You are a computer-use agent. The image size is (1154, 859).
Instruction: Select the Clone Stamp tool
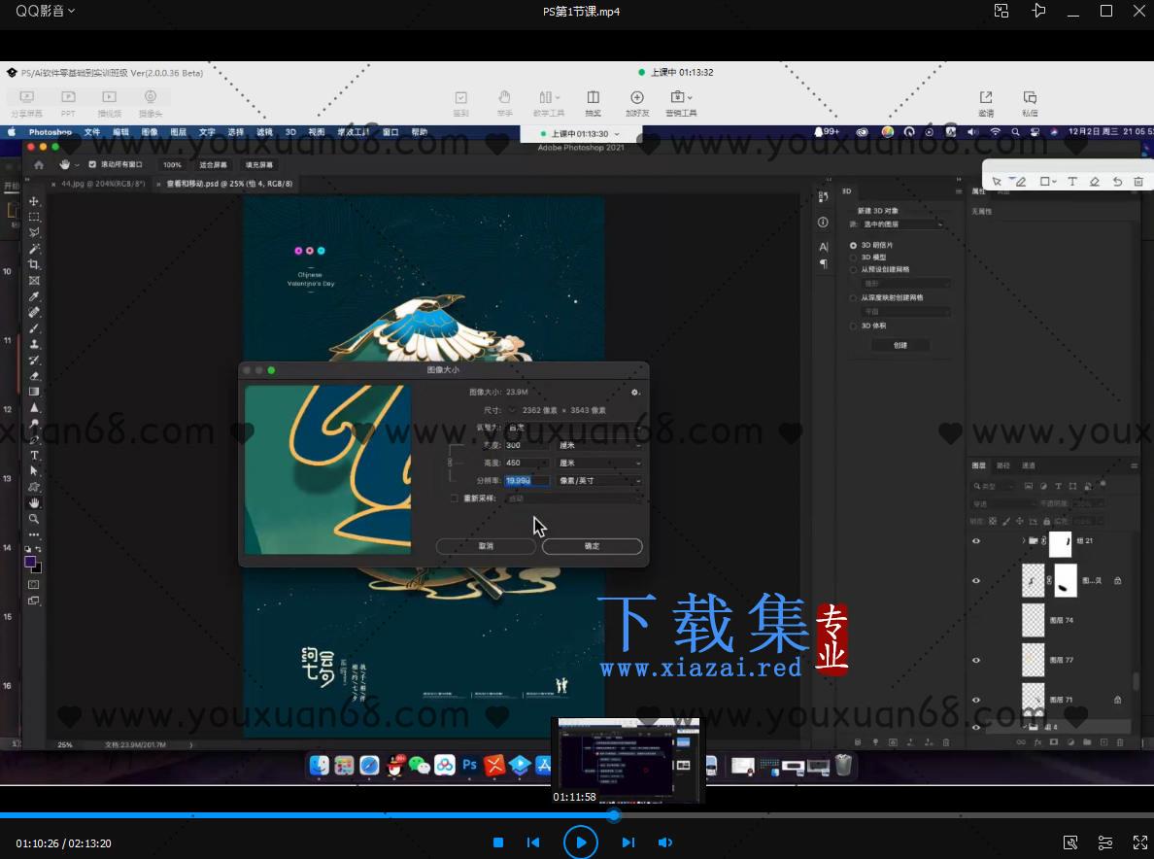point(34,344)
